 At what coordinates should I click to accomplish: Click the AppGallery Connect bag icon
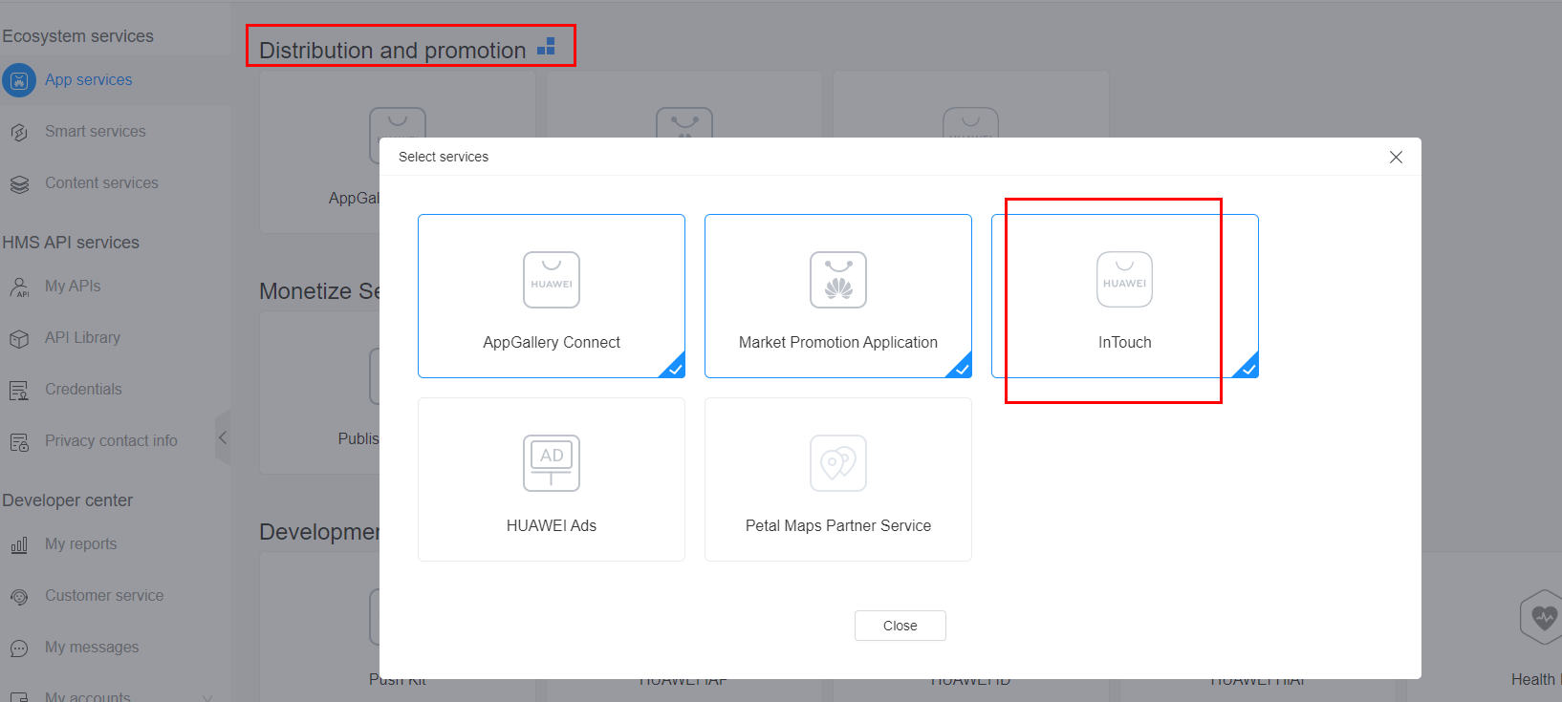pyautogui.click(x=552, y=280)
